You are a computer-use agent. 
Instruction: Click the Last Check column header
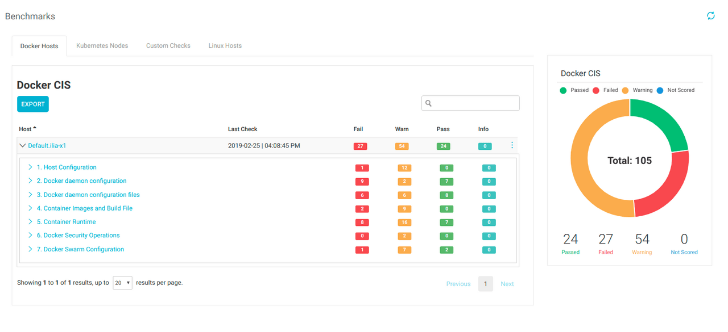pos(243,129)
